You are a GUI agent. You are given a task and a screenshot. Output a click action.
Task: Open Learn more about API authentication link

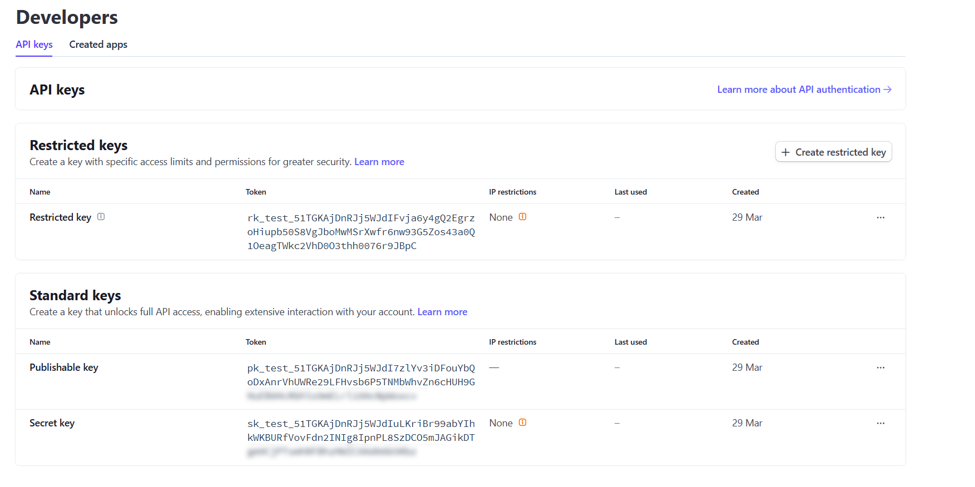click(x=798, y=90)
